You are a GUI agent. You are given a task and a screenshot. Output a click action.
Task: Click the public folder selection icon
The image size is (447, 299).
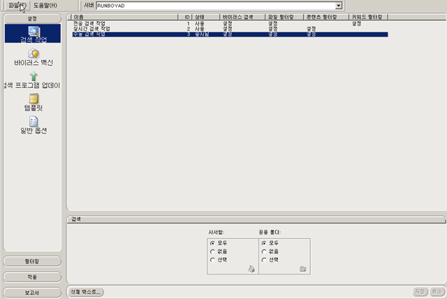tap(302, 269)
